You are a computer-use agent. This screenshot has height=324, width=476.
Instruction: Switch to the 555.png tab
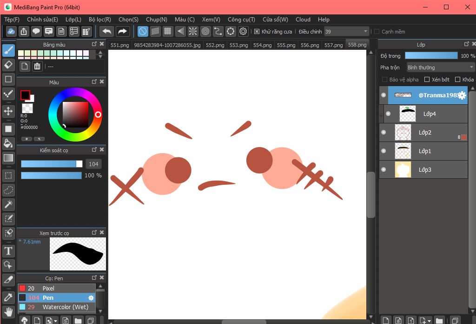click(x=286, y=45)
